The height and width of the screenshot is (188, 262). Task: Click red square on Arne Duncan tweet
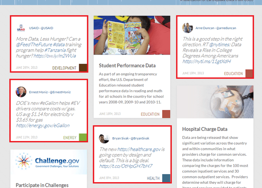point(249,73)
